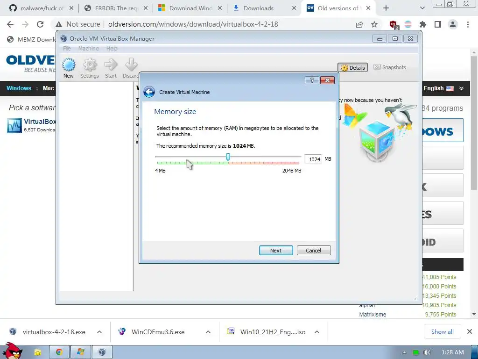Click the browser forward arrow

(x=25, y=24)
